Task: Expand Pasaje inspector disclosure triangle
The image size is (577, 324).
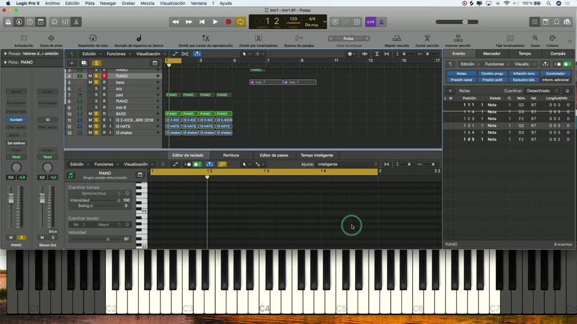Action: (5, 53)
